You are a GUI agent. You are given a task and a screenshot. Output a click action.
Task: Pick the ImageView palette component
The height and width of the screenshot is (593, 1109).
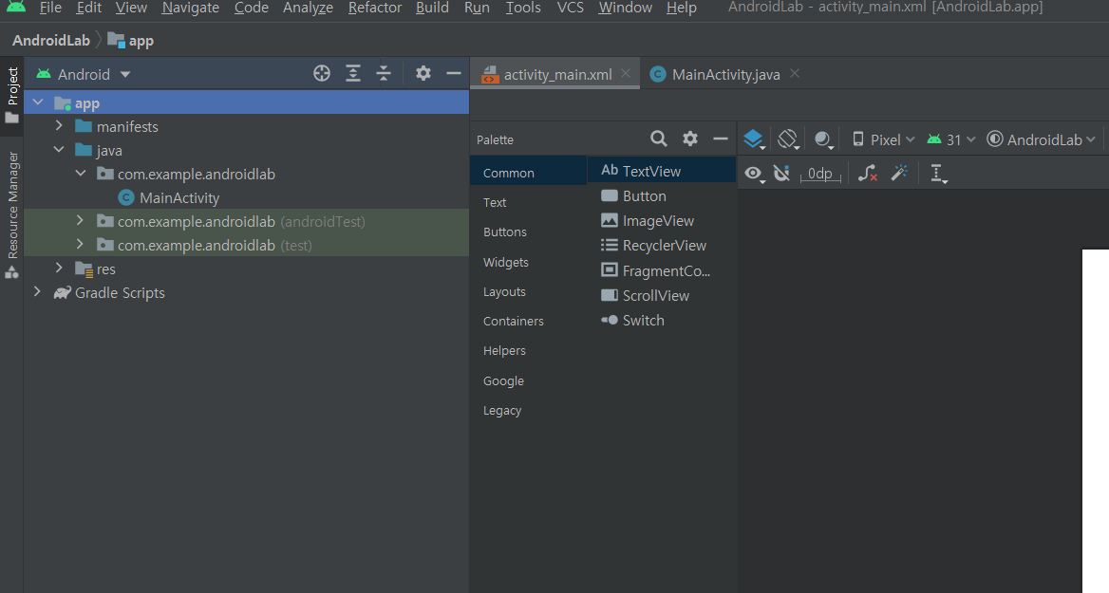pyautogui.click(x=662, y=221)
